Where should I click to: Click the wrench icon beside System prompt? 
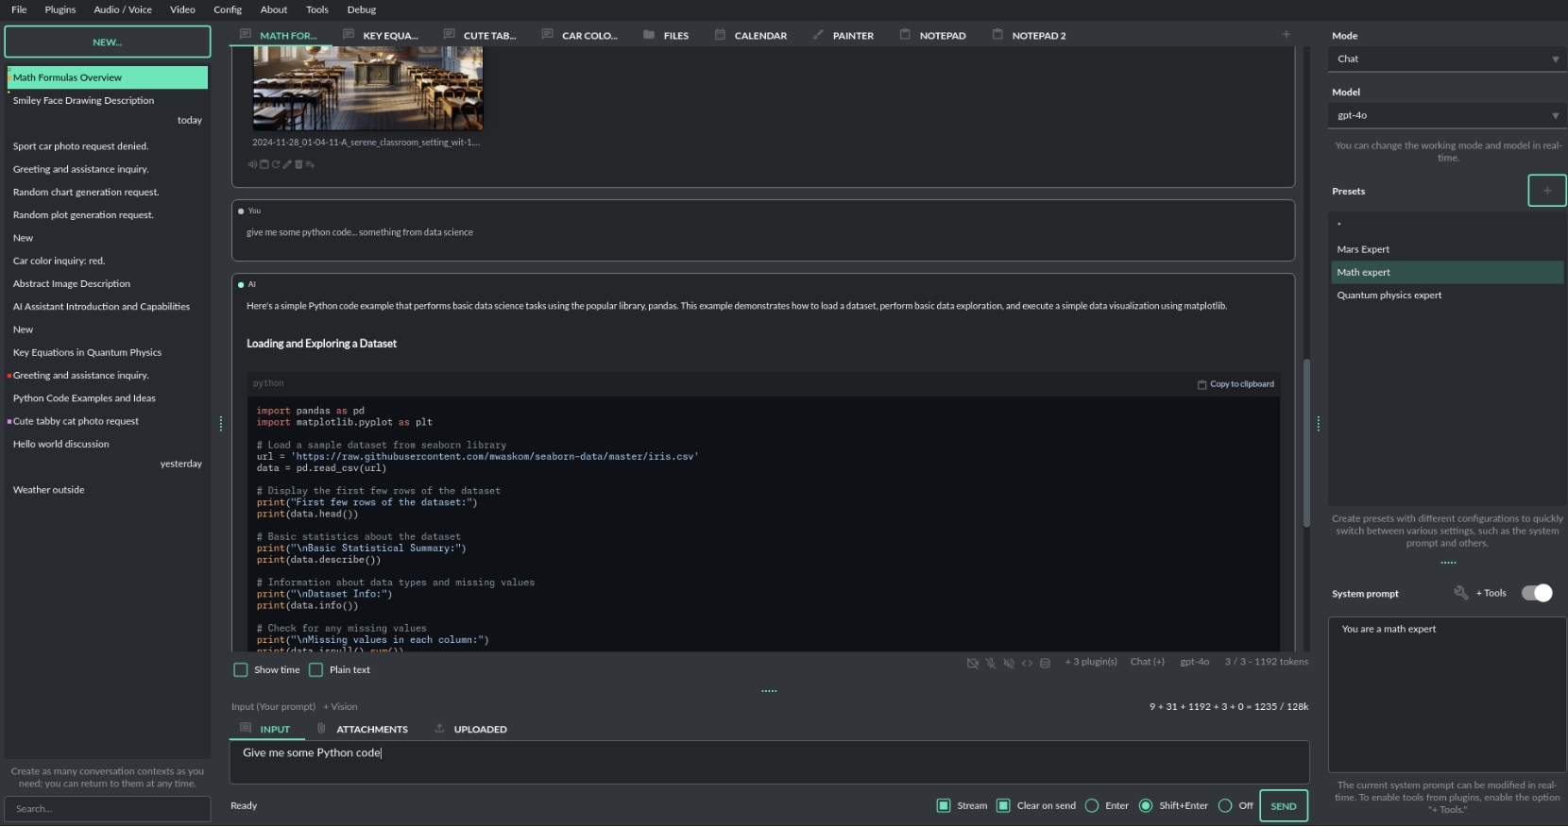[x=1460, y=593]
